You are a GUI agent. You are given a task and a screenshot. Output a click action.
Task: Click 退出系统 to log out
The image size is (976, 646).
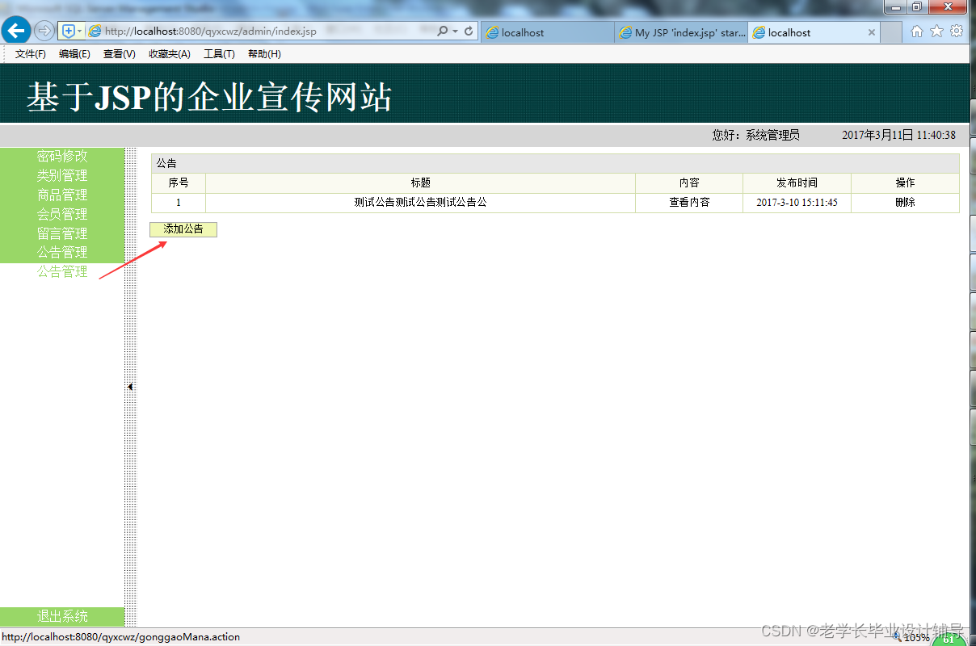pyautogui.click(x=62, y=616)
